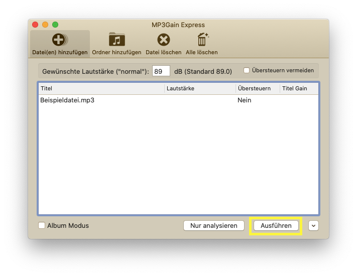The width and height of the screenshot is (357, 276).
Task: Click the Alle löschen trash icon
Action: coord(203,40)
